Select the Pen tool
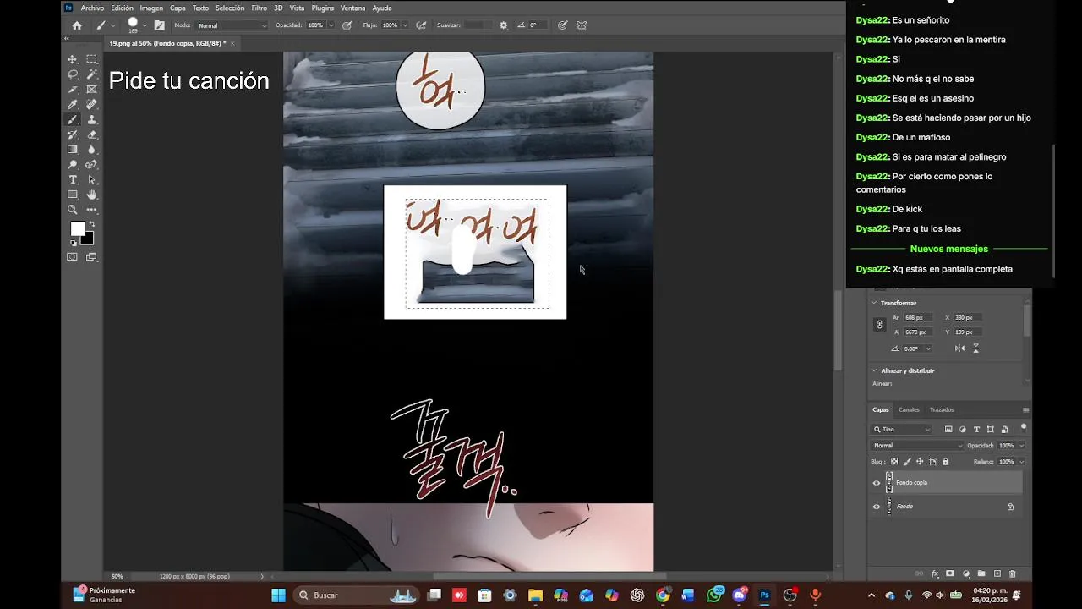This screenshot has height=609, width=1082. click(x=91, y=165)
